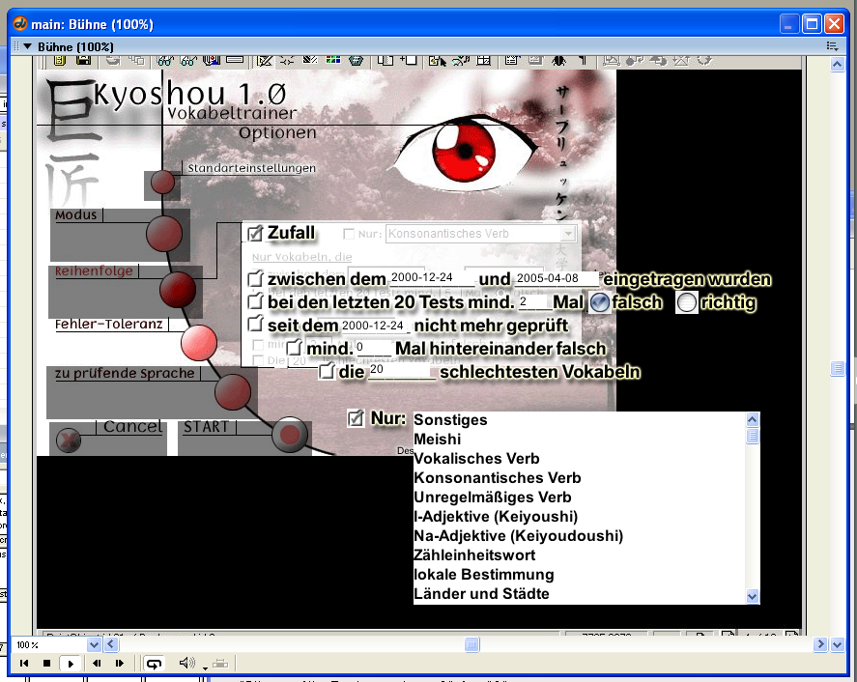Step one frame forward

[x=120, y=664]
